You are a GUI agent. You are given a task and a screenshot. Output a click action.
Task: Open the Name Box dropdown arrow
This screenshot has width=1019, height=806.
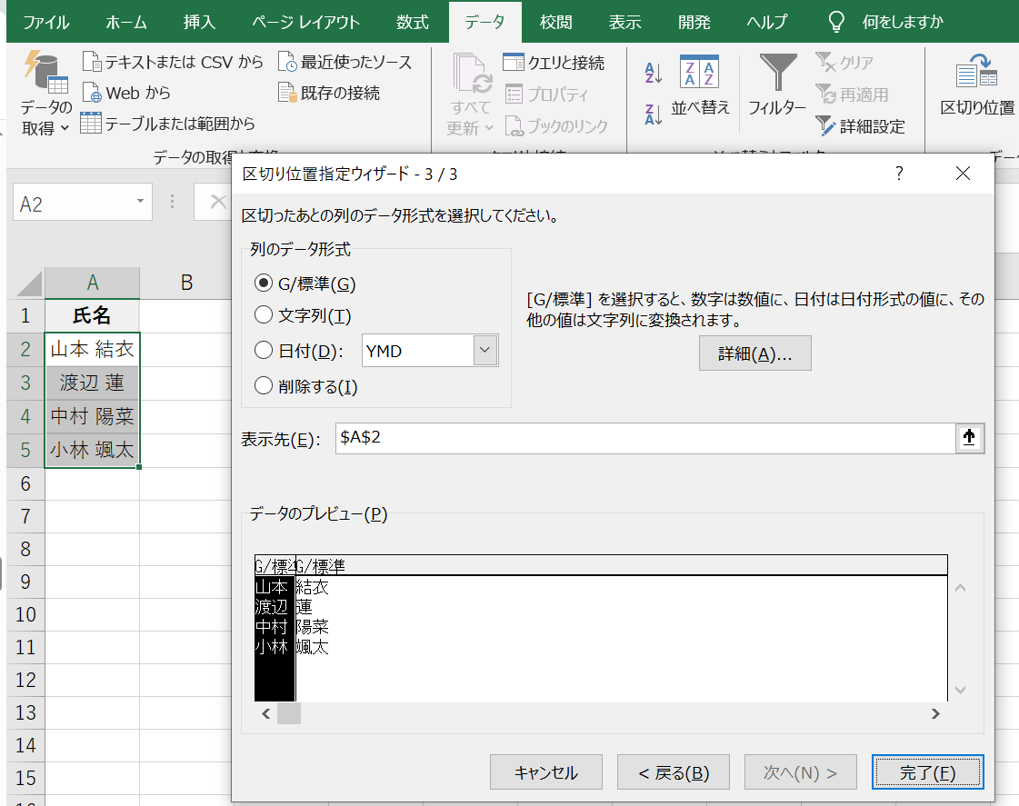(x=140, y=203)
